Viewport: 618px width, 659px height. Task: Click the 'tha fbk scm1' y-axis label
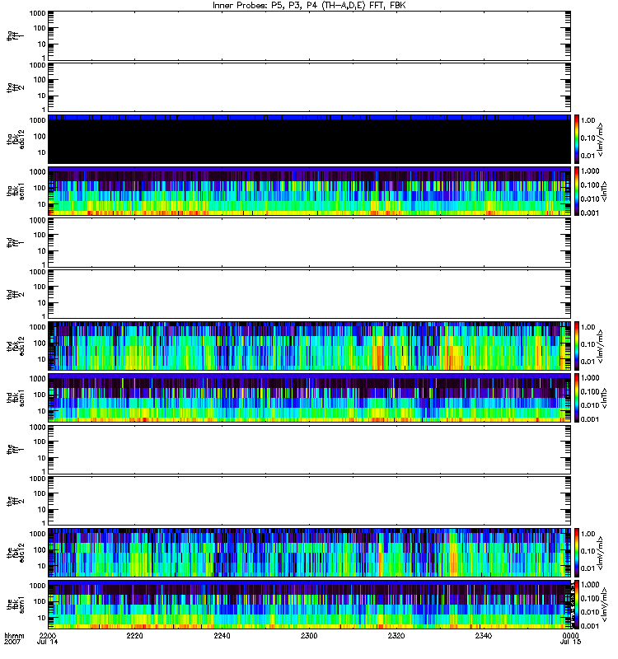pos(16,191)
